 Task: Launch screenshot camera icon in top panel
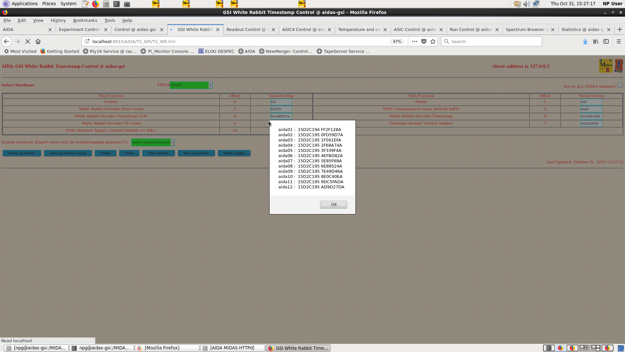coord(127,4)
